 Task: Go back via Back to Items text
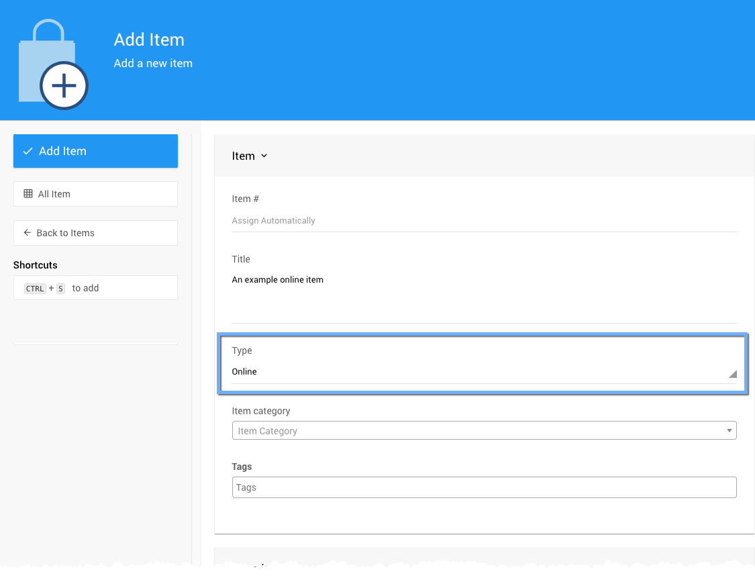(66, 233)
